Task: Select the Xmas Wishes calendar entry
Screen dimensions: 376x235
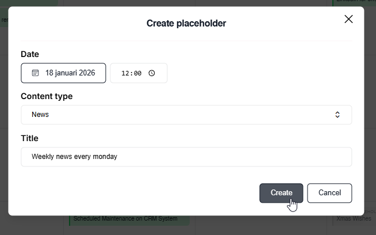Action: 354,219
